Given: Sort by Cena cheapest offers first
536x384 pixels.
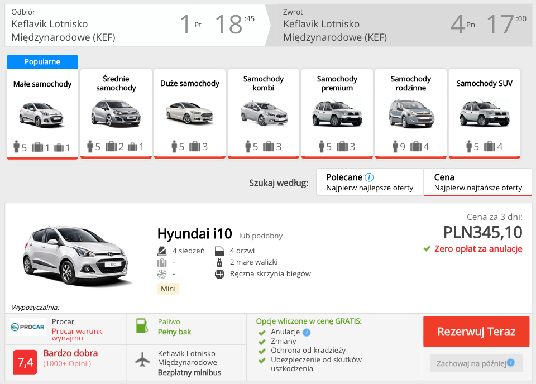Looking at the screenshot, I should point(478,182).
